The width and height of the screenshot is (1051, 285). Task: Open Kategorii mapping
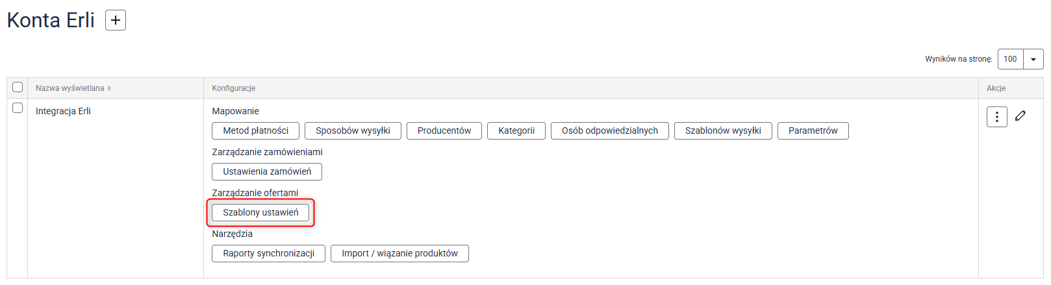pos(516,130)
